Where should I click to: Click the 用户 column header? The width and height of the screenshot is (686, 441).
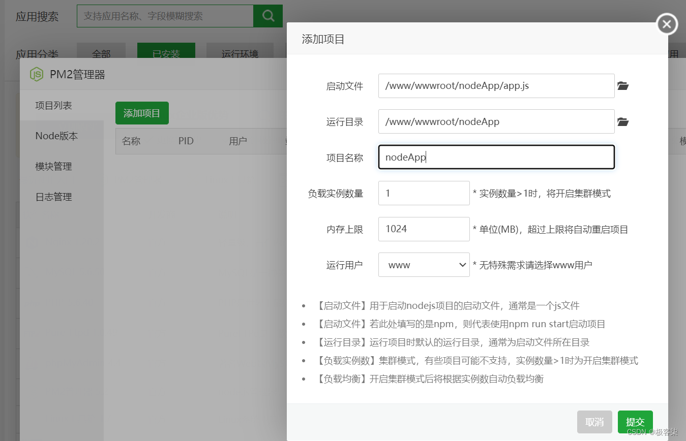point(238,141)
